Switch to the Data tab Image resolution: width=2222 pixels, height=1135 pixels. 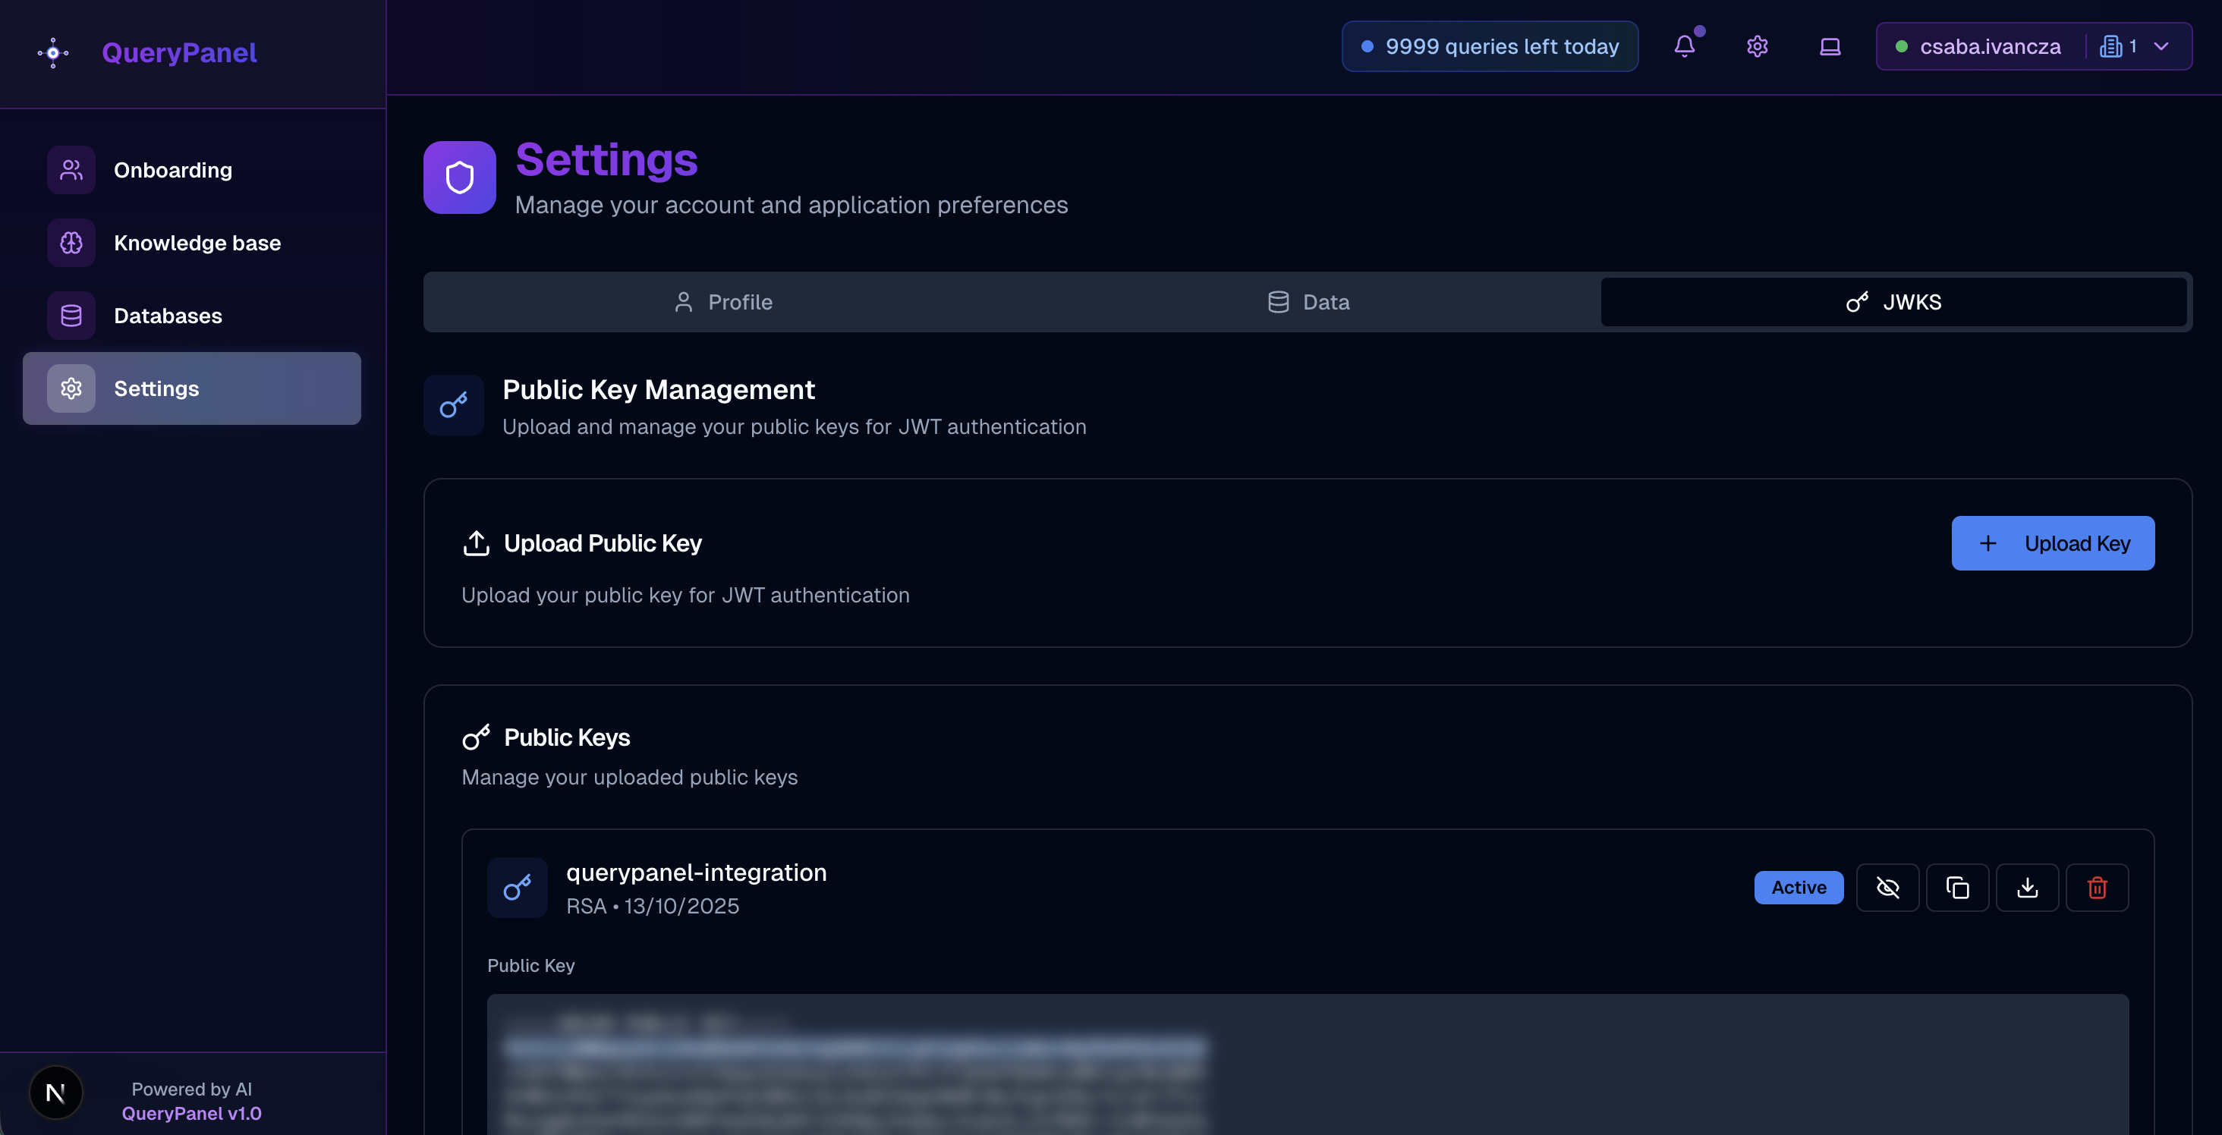pos(1308,302)
